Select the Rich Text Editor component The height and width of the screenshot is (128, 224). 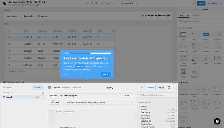pyautogui.click(x=195, y=105)
